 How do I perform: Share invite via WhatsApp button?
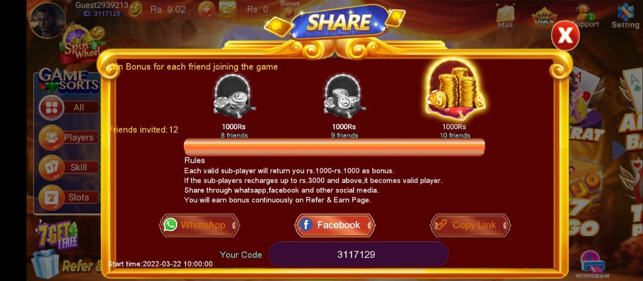(x=199, y=225)
